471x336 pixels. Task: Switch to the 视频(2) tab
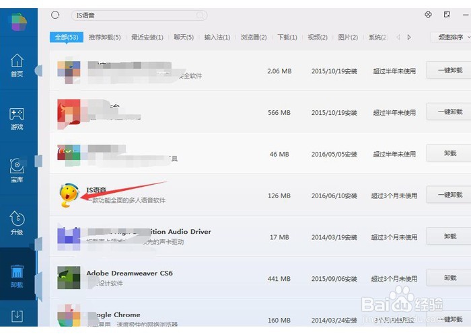coord(318,37)
